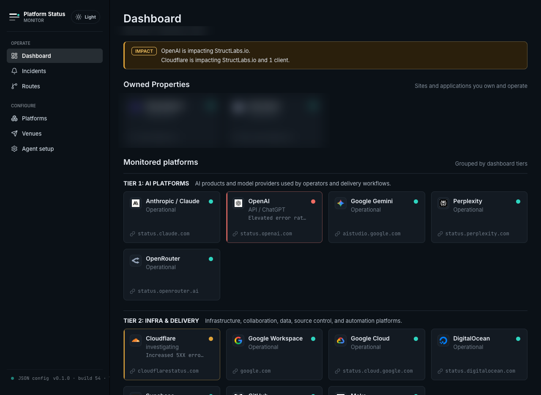
Task: Click the 'Increased 5XX erro…' text on Cloudflare card
Action: 175,355
